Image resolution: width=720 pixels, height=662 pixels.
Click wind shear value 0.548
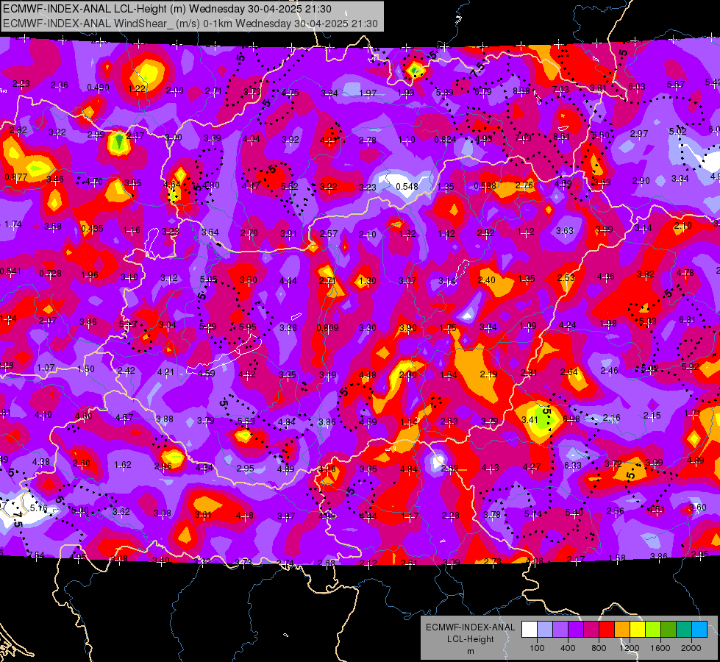[407, 186]
